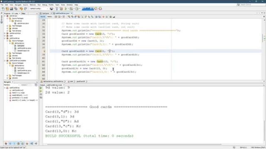Click Shift Line Left in editor toolbar
Image resolution: width=266 pixels, height=149 pixels.
[x=96, y=17]
